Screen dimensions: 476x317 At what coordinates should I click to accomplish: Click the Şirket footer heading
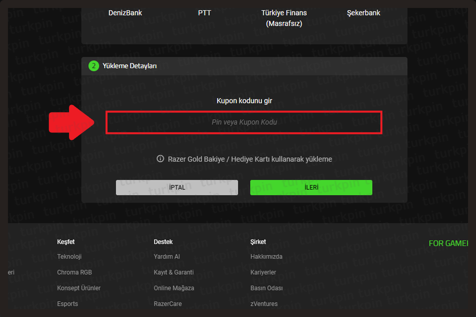pyautogui.click(x=258, y=242)
